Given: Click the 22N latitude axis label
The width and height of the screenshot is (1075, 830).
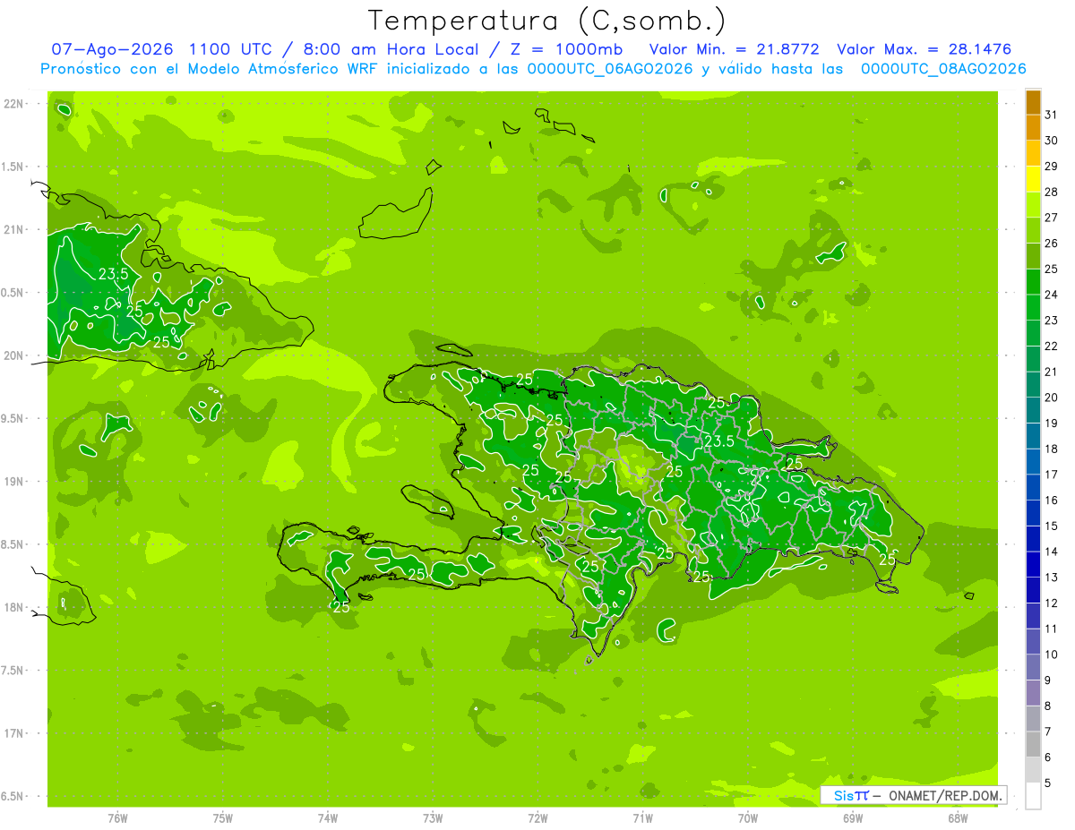Looking at the screenshot, I should point(13,104).
